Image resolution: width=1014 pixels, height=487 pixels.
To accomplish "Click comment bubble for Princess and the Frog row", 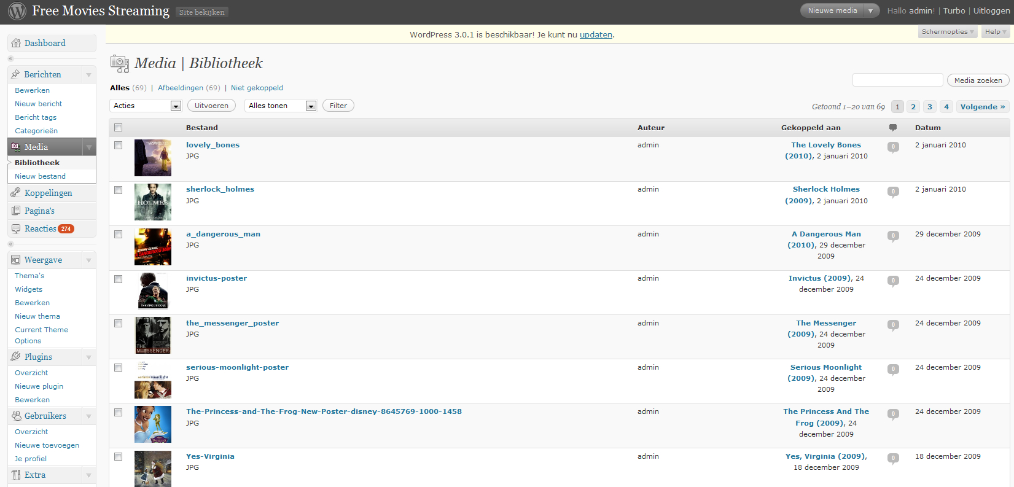I will point(893,414).
